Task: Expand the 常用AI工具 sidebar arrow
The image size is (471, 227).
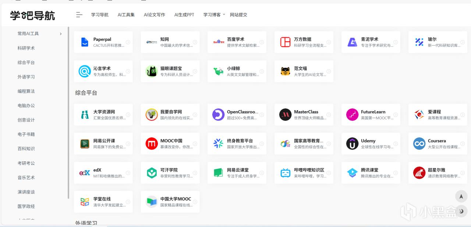Action: coord(61,34)
